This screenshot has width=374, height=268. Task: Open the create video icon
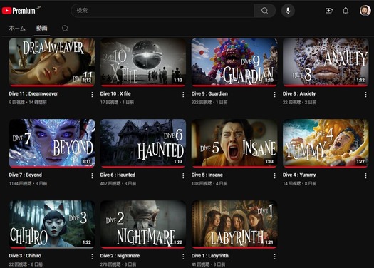pyautogui.click(x=329, y=11)
